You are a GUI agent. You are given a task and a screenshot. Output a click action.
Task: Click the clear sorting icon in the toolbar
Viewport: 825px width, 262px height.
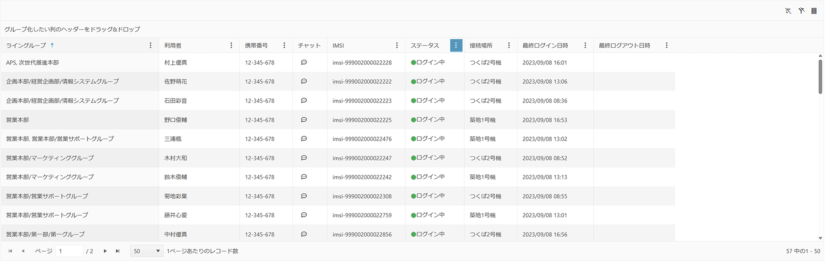coord(788,11)
